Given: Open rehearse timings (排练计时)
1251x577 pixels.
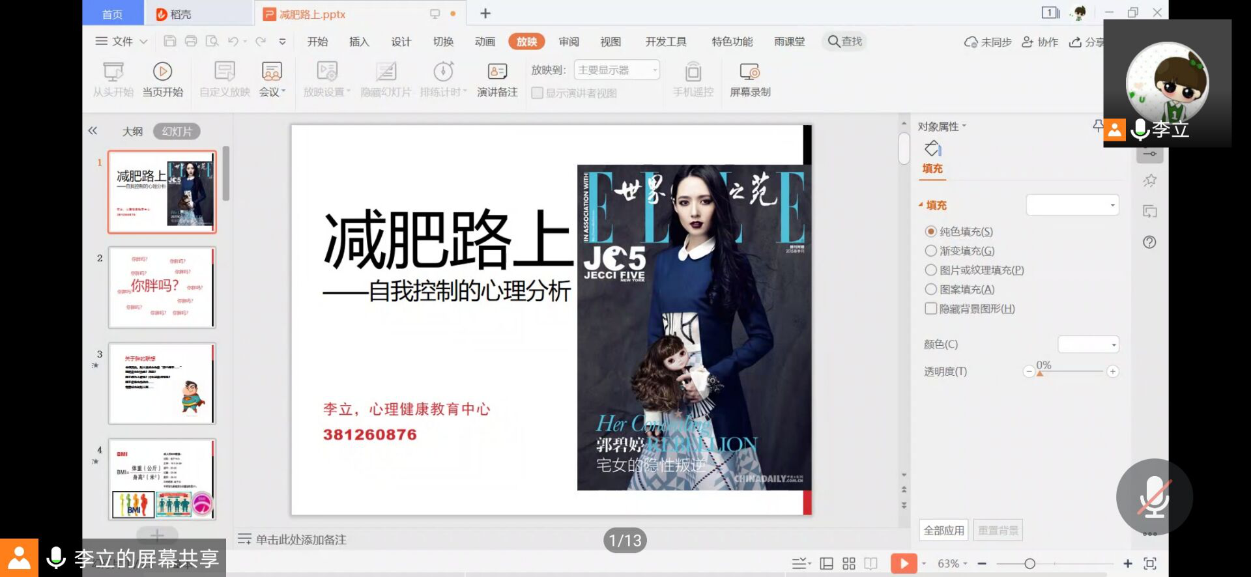Looking at the screenshot, I should tap(443, 79).
